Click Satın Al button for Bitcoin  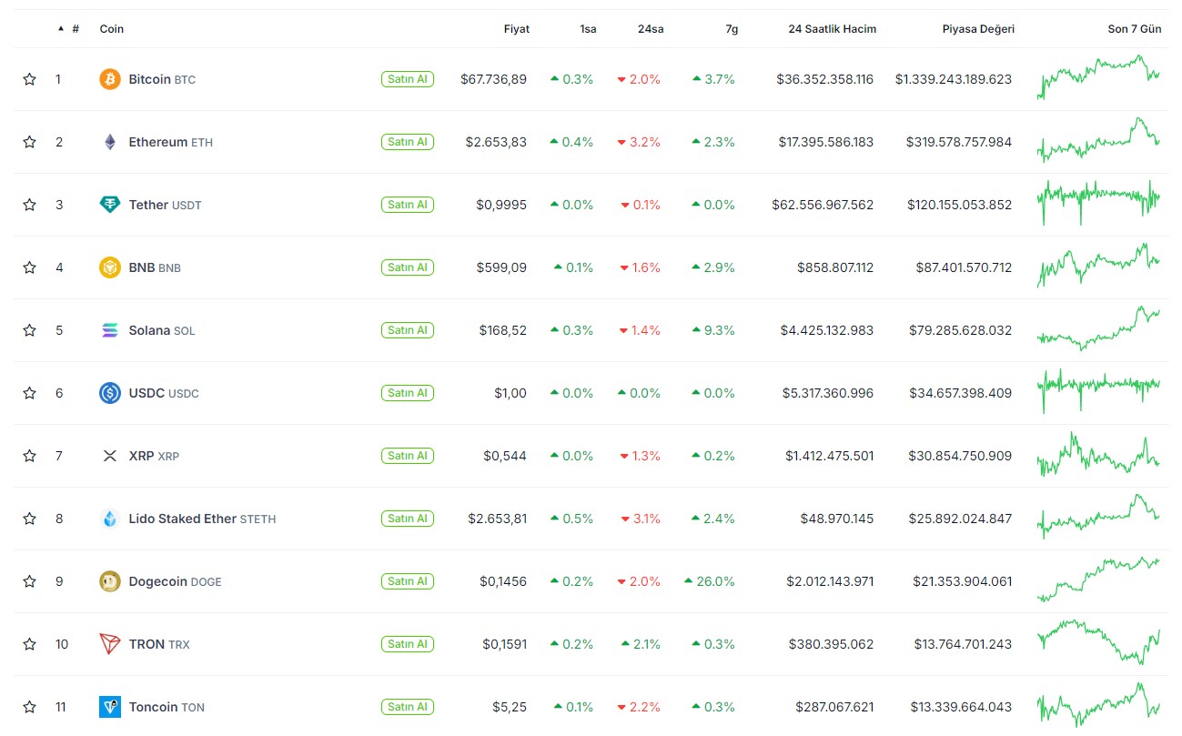click(x=408, y=79)
